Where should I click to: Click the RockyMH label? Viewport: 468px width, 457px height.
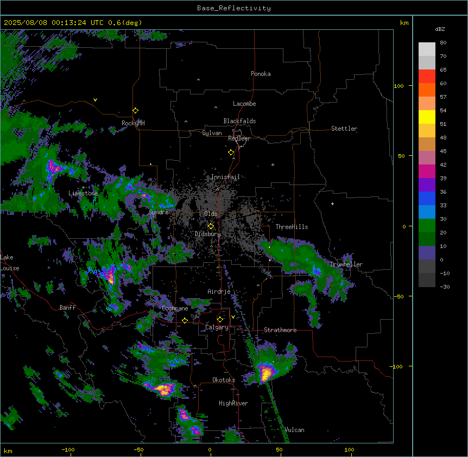coord(133,123)
